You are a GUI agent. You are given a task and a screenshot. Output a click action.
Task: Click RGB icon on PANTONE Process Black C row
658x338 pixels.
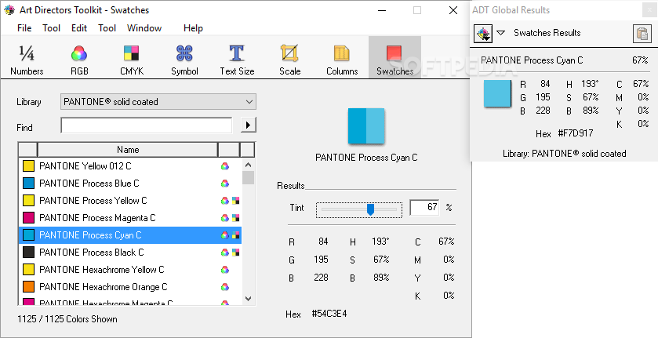click(x=225, y=253)
